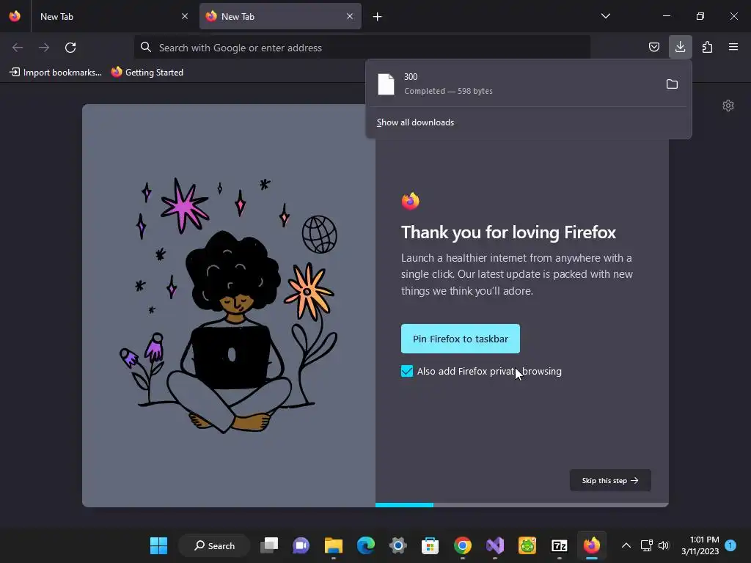The image size is (751, 563).
Task: Click Import bookmarks in bookmarks toolbar
Action: click(56, 73)
